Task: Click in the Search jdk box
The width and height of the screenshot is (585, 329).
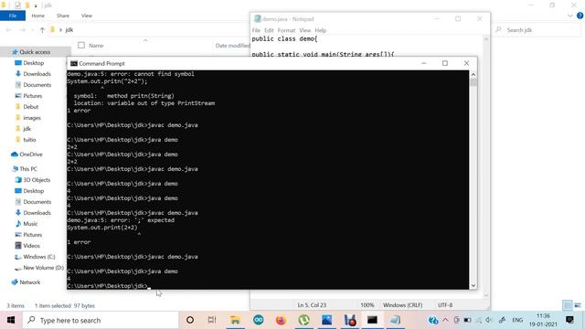Action: (x=537, y=30)
